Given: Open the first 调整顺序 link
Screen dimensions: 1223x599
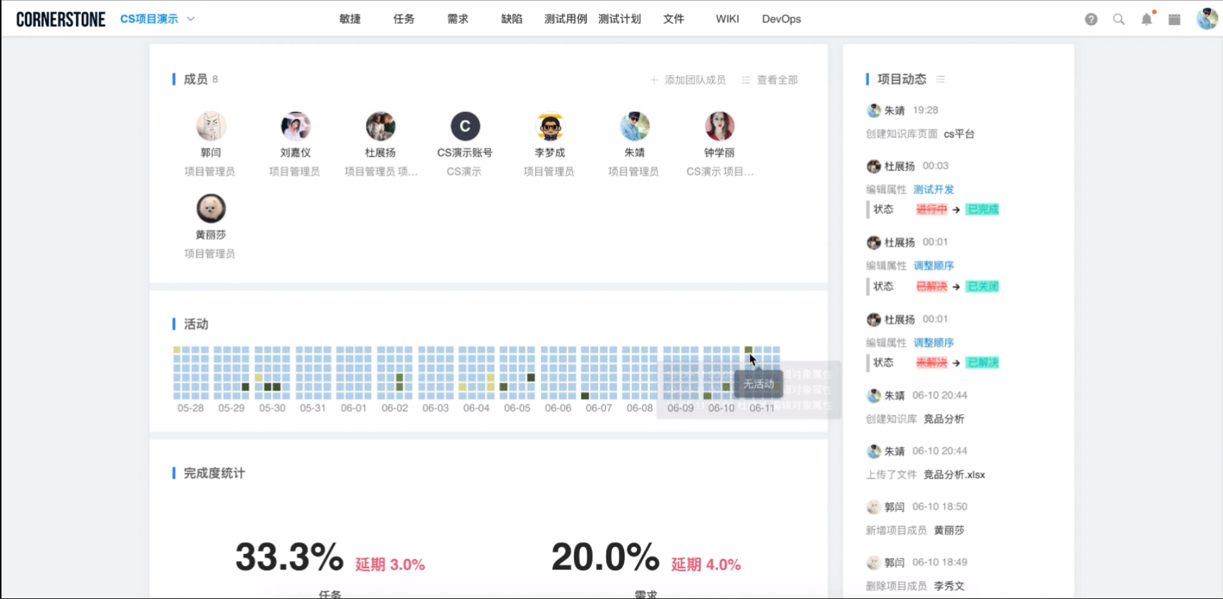Looking at the screenshot, I should 933,266.
